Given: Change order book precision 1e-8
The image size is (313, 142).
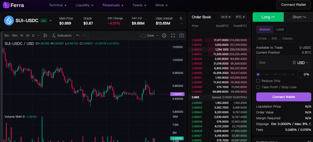Looking at the screenshot, I should (226, 17).
